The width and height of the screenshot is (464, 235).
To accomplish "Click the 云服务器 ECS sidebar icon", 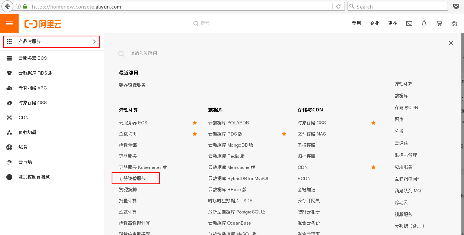I will [x=10, y=58].
